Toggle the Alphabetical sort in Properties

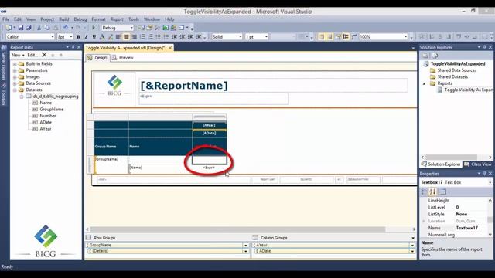coord(433,192)
